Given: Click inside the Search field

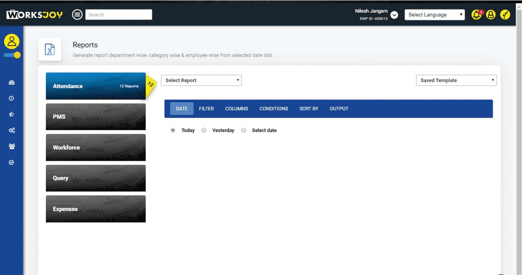Looking at the screenshot, I should point(119,14).
